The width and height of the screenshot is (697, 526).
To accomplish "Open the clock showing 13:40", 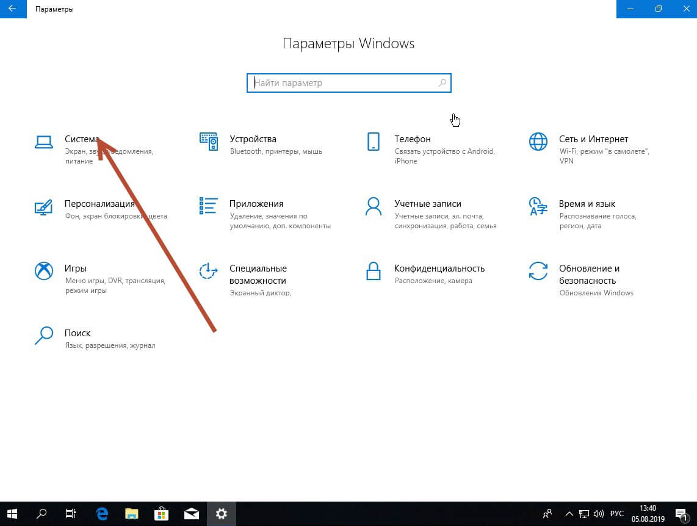I will click(648, 514).
